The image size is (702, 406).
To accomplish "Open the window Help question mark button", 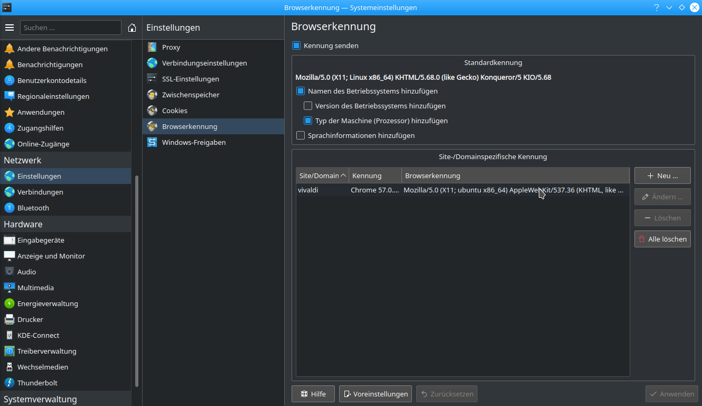I will [657, 7].
